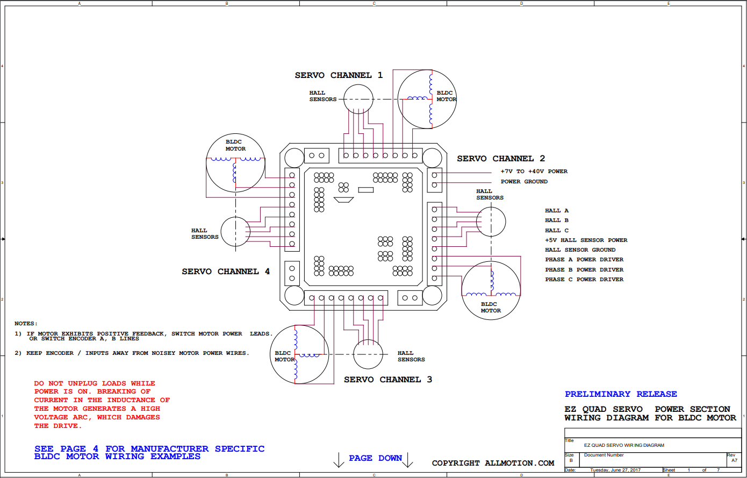Click the red DO NOT UNPLUG LOADS warning
This screenshot has width=747, height=478.
tap(102, 404)
